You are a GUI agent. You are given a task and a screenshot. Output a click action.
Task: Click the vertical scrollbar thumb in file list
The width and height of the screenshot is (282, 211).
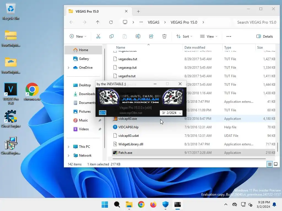click(278, 147)
